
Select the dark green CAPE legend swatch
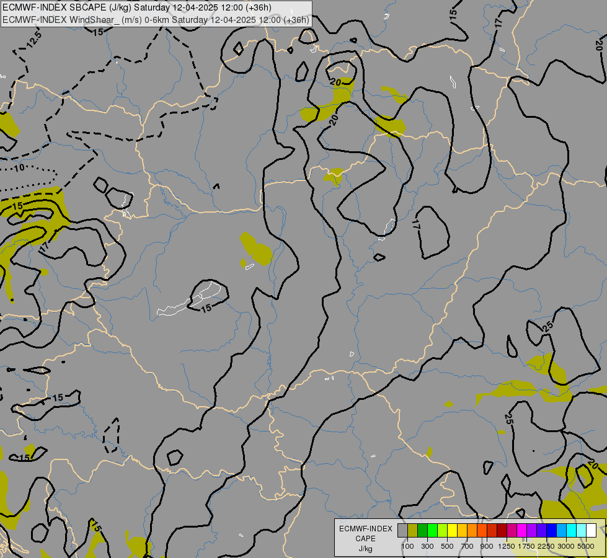tap(422, 530)
